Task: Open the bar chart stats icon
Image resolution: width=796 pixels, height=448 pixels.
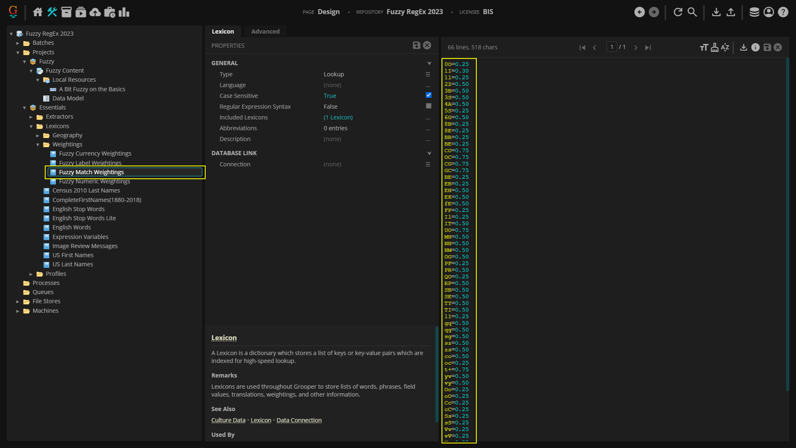Action: tap(124, 12)
